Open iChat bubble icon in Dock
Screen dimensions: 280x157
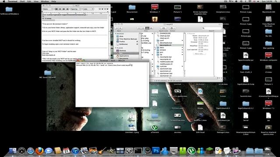click(49, 151)
